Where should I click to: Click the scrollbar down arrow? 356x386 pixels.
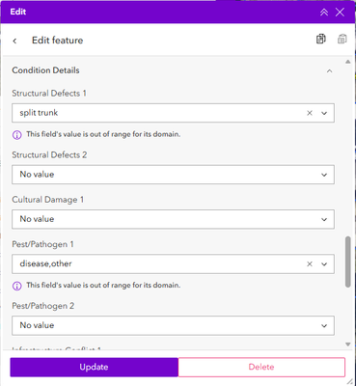(x=347, y=345)
